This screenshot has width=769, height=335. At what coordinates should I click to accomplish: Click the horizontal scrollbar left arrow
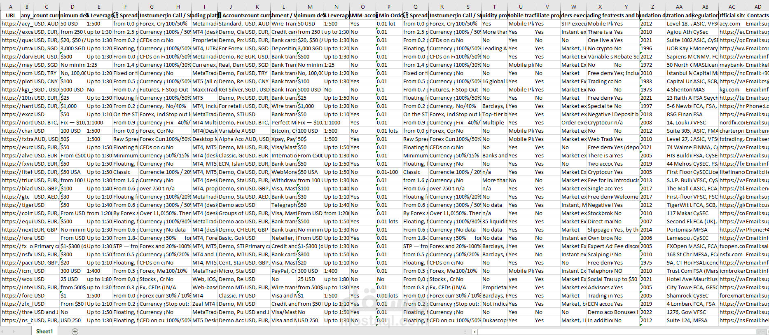pos(474,332)
